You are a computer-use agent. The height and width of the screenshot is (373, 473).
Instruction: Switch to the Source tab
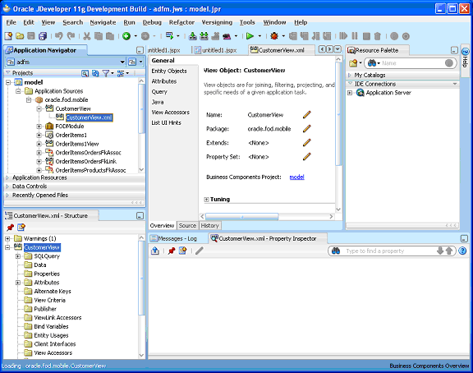(187, 225)
